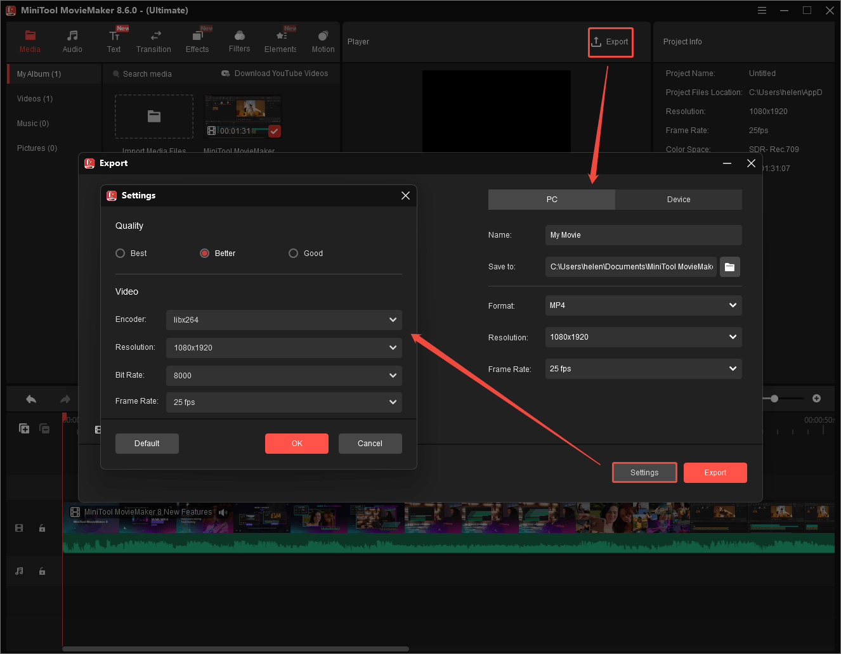
Task: Open the Text tool icon
Action: click(x=114, y=36)
